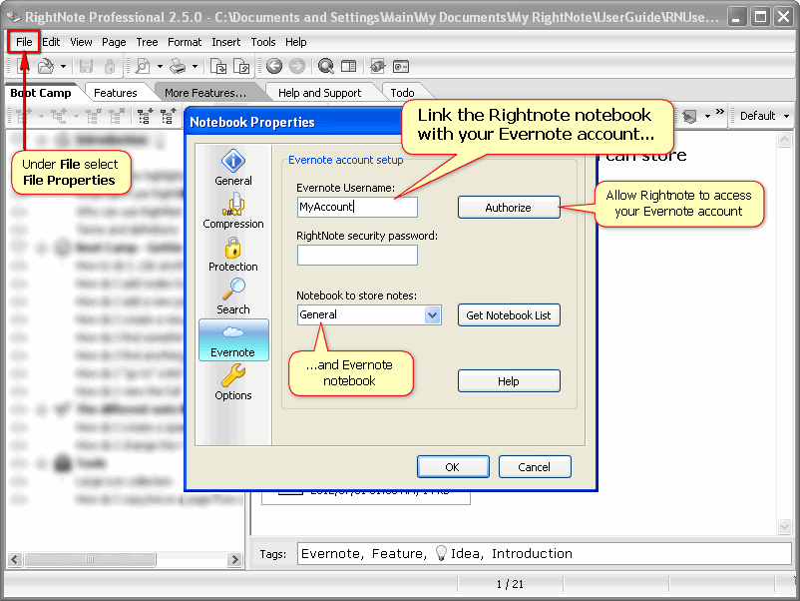
Task: Open the Help menu
Action: (x=296, y=42)
